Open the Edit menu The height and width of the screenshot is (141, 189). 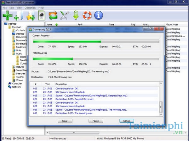tap(11, 8)
